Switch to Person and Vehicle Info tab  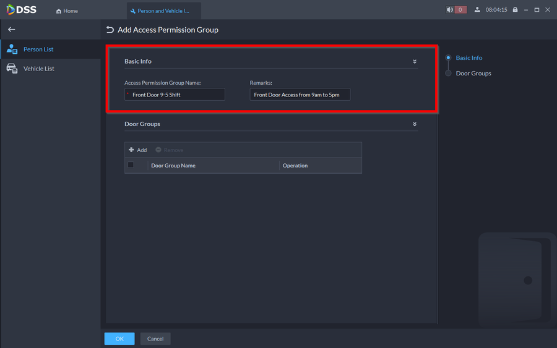pos(163,11)
